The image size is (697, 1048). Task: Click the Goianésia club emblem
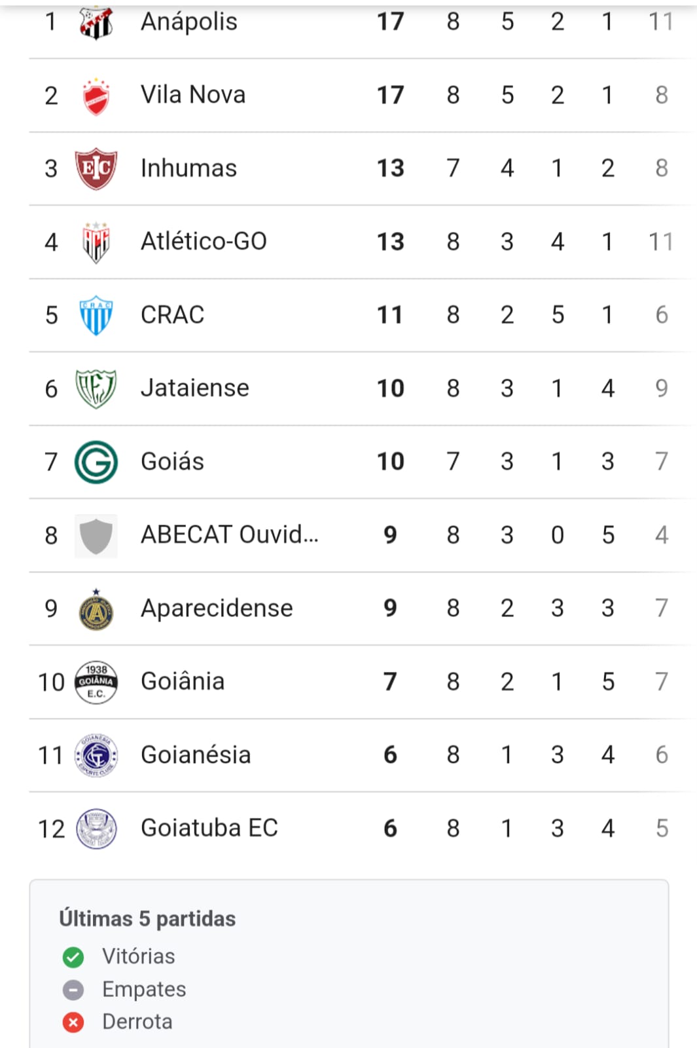pyautogui.click(x=96, y=755)
